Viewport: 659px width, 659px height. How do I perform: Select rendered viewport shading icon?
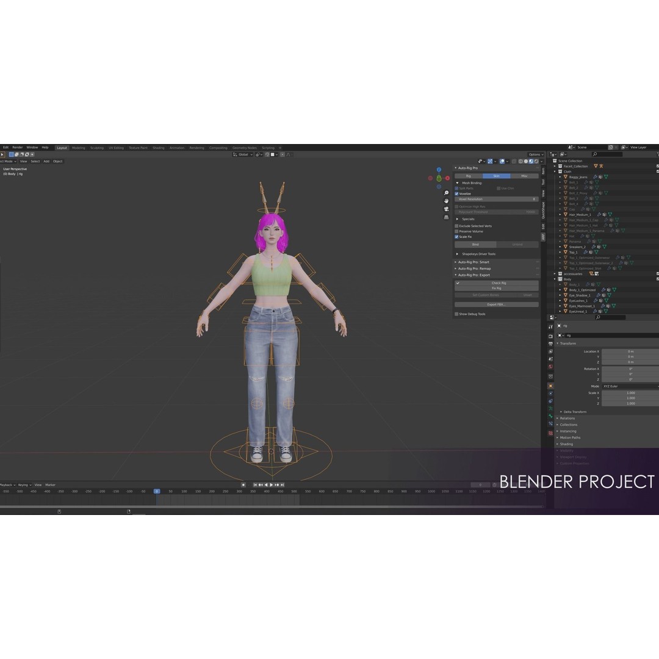[x=536, y=161]
